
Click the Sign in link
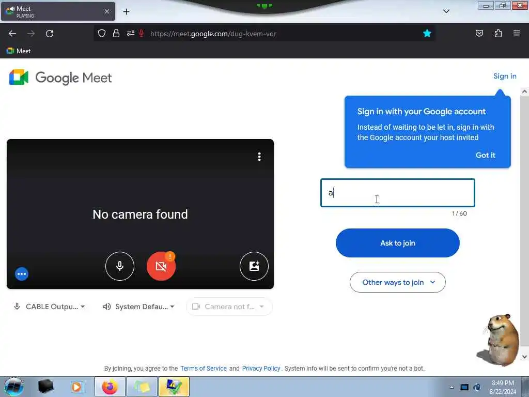coord(505,77)
